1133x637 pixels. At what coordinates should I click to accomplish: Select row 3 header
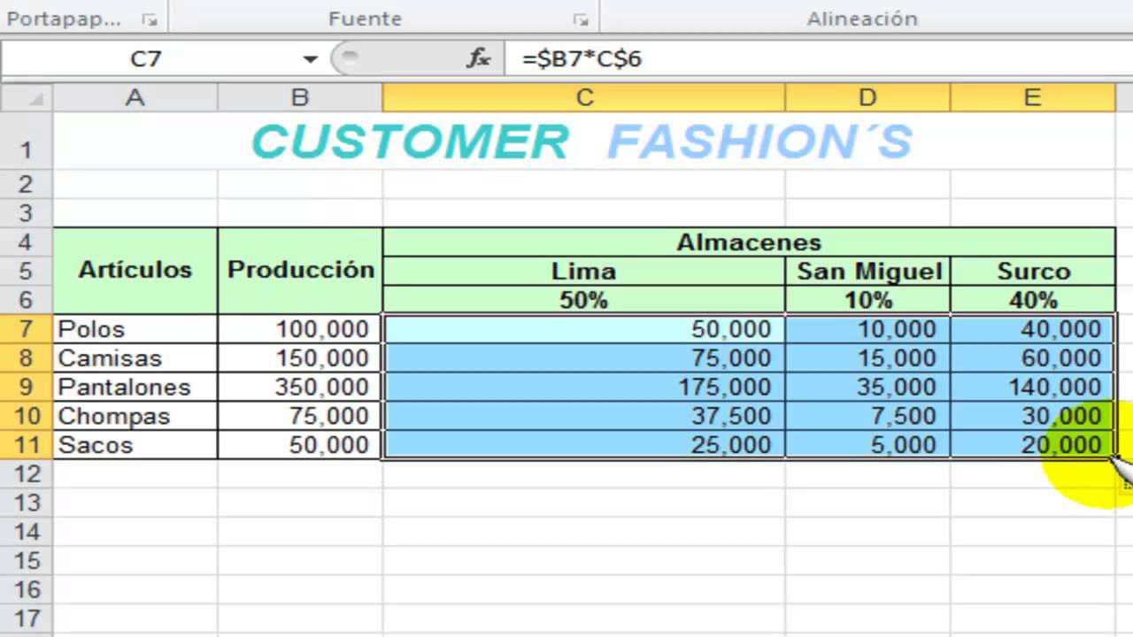tap(27, 213)
